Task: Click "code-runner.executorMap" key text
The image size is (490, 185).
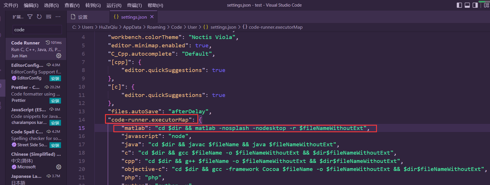Action: point(150,120)
